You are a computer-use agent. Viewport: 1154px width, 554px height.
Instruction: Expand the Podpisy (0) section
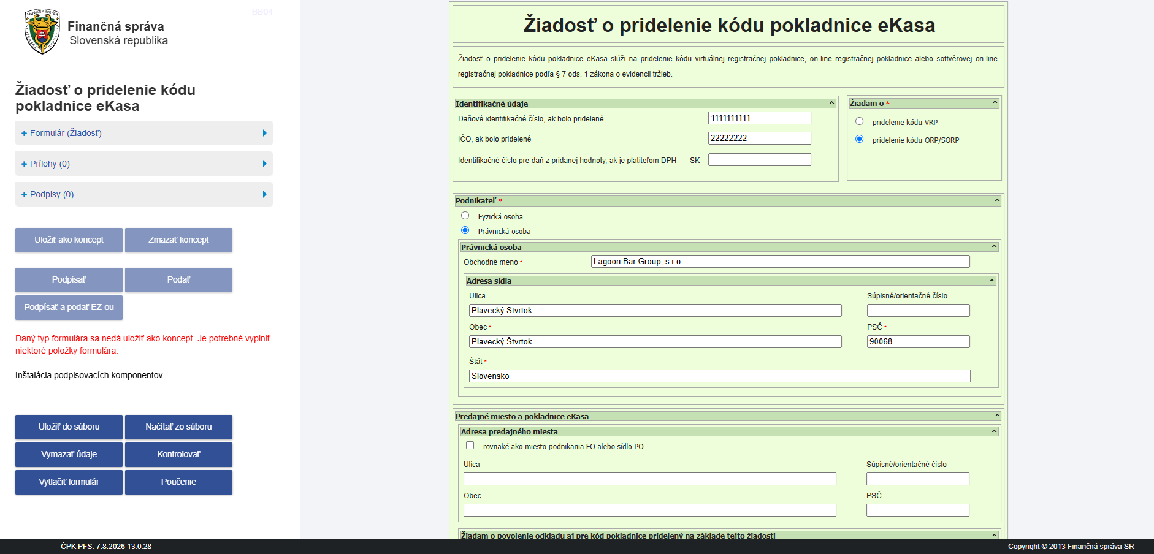click(144, 194)
